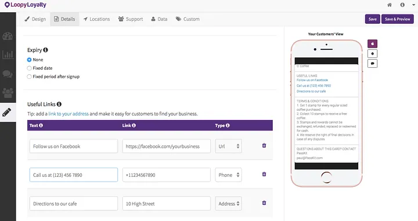The height and width of the screenshot is (221, 418).
Task: Click the Save & Preview button
Action: pyautogui.click(x=398, y=19)
